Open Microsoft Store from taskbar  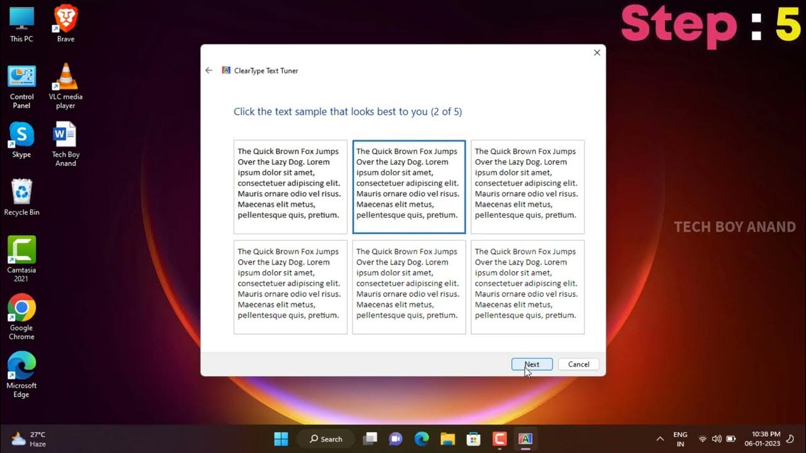pyautogui.click(x=473, y=439)
